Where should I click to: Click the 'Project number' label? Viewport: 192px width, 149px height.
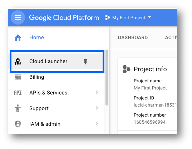[150, 115]
